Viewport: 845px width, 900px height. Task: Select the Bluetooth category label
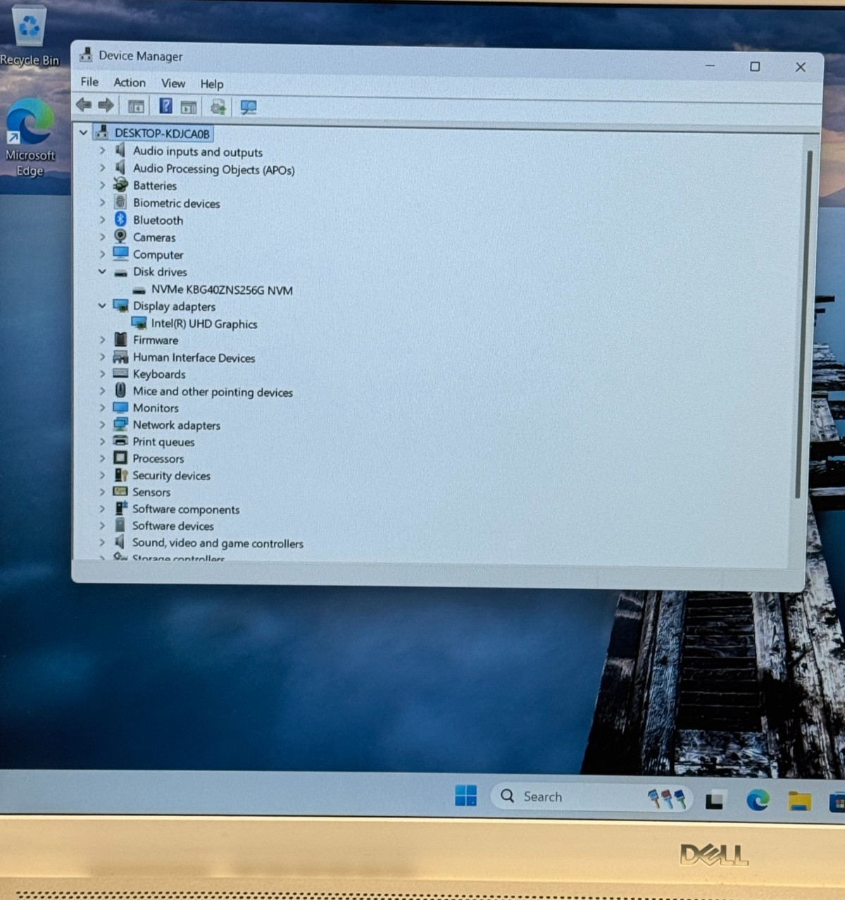[x=158, y=220]
